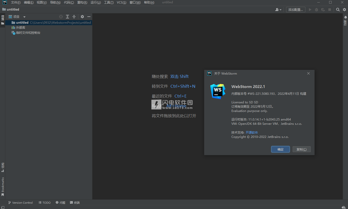Click the Evaluation purpose only text

point(249,111)
